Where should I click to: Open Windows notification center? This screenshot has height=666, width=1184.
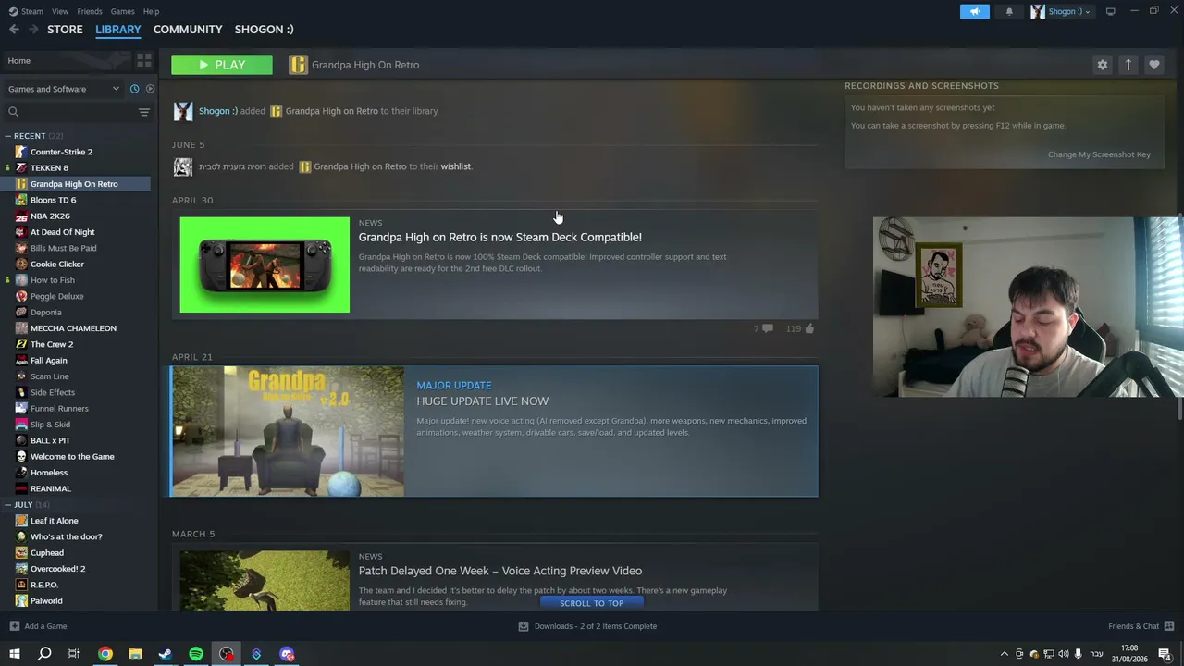1165,654
